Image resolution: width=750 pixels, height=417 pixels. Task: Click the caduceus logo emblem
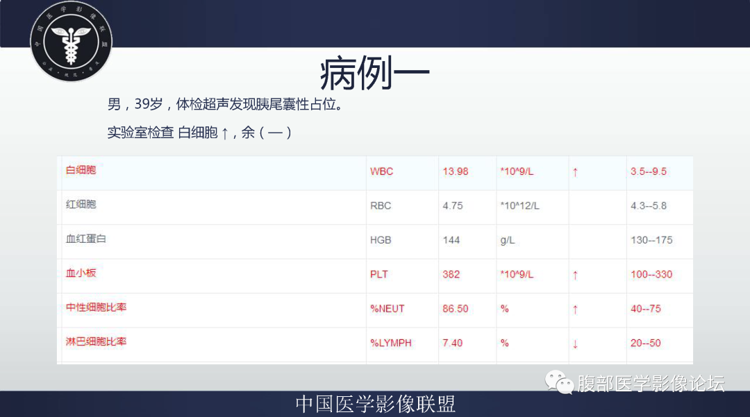coord(72,41)
